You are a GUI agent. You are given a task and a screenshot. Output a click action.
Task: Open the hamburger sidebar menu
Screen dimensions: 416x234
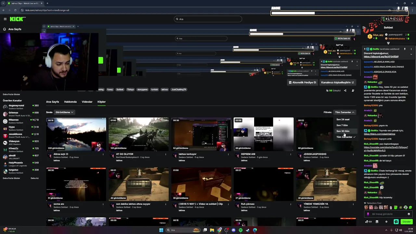[5, 19]
